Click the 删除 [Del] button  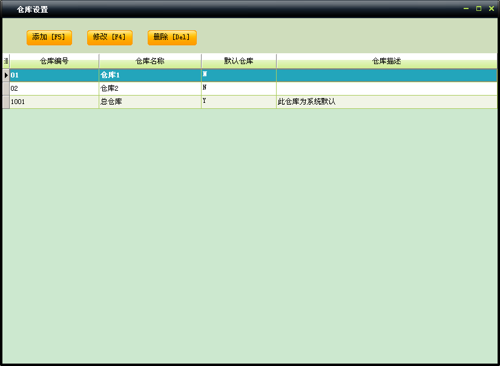click(172, 38)
